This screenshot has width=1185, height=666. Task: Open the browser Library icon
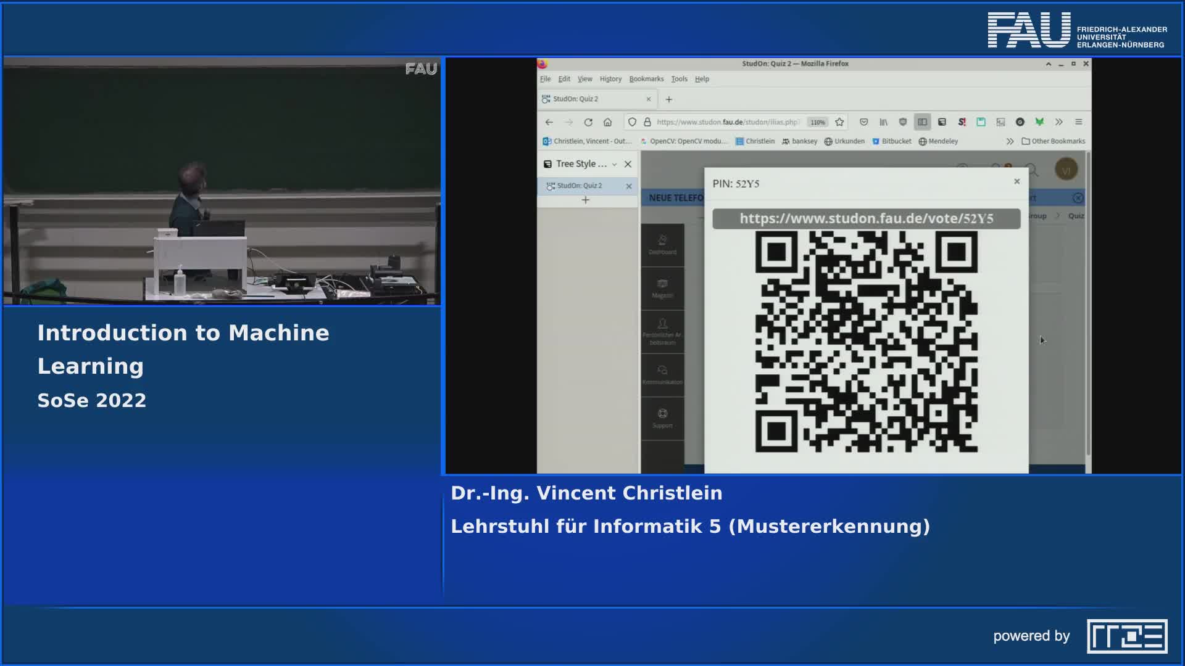tap(883, 122)
